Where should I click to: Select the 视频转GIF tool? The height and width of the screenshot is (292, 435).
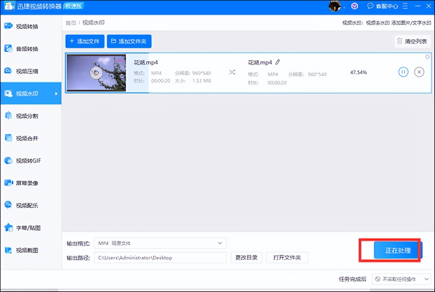click(28, 161)
